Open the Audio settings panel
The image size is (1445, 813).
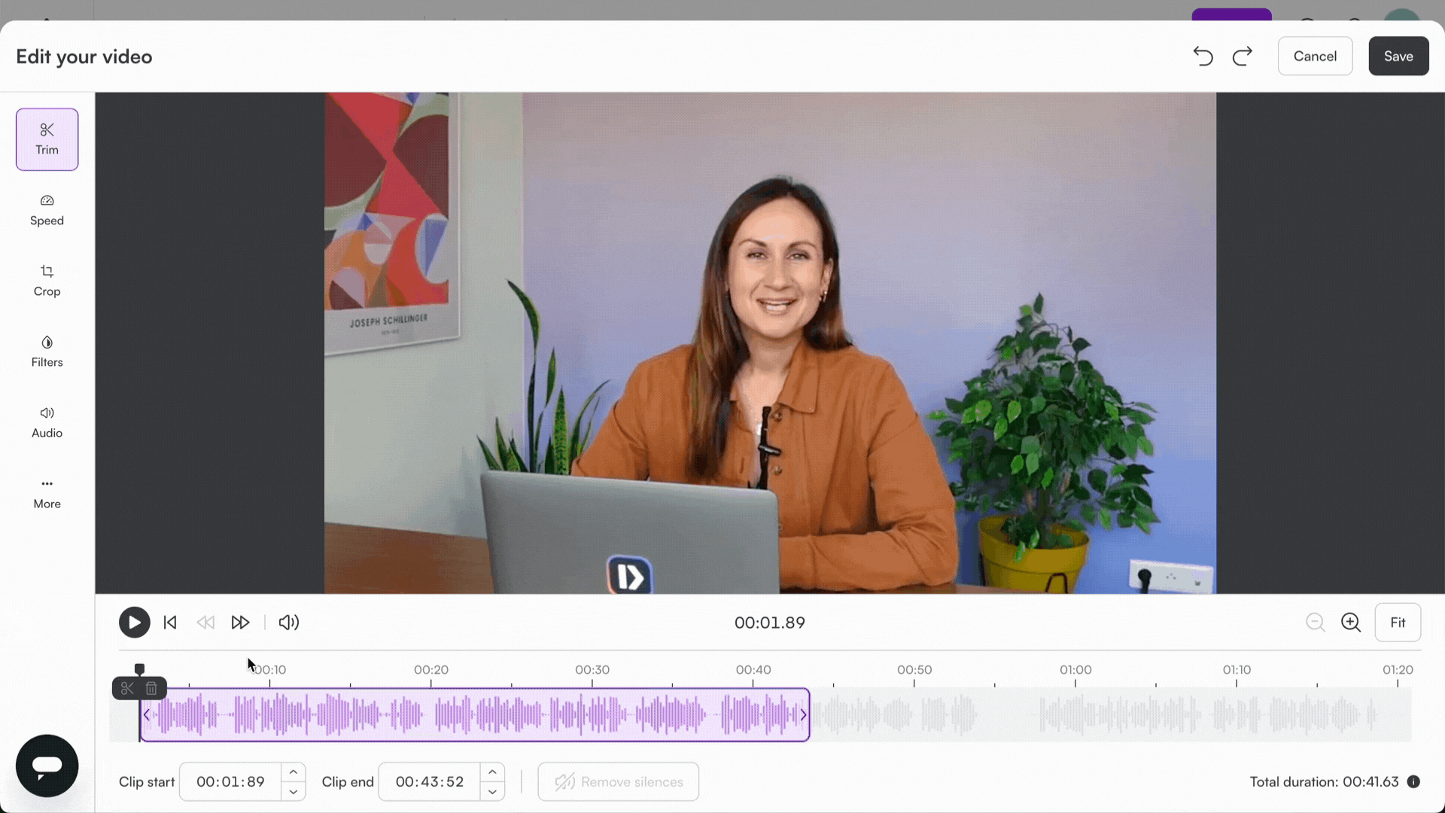47,422
